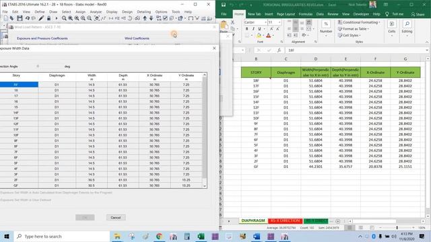
Task: Open the Cell Styles dropdown
Action: tap(349, 36)
